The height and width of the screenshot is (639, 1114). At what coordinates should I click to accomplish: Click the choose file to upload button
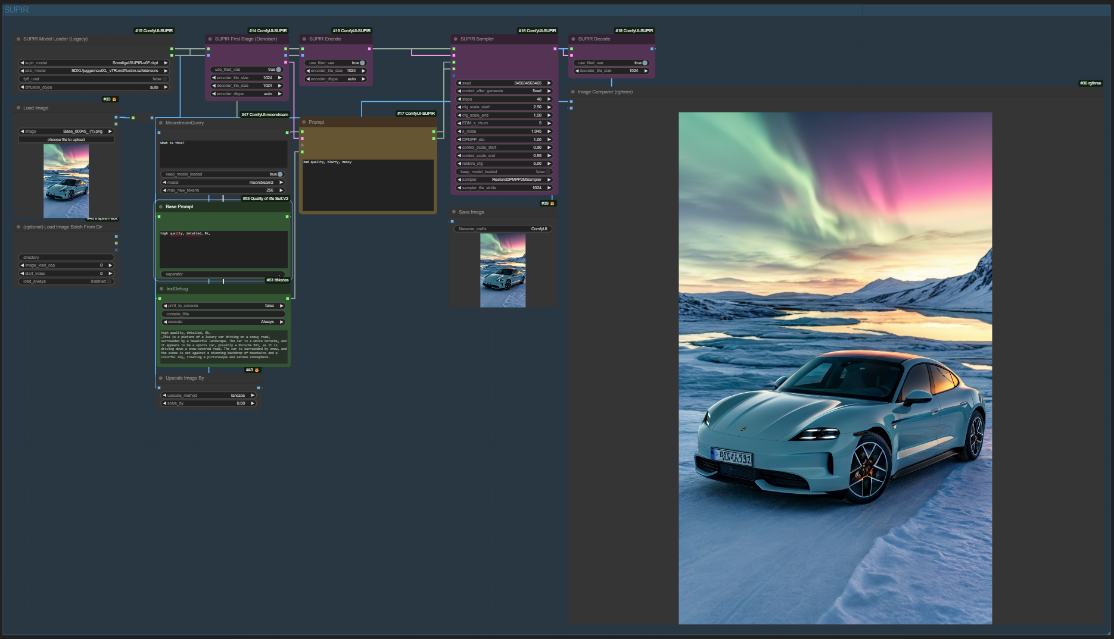pos(66,140)
